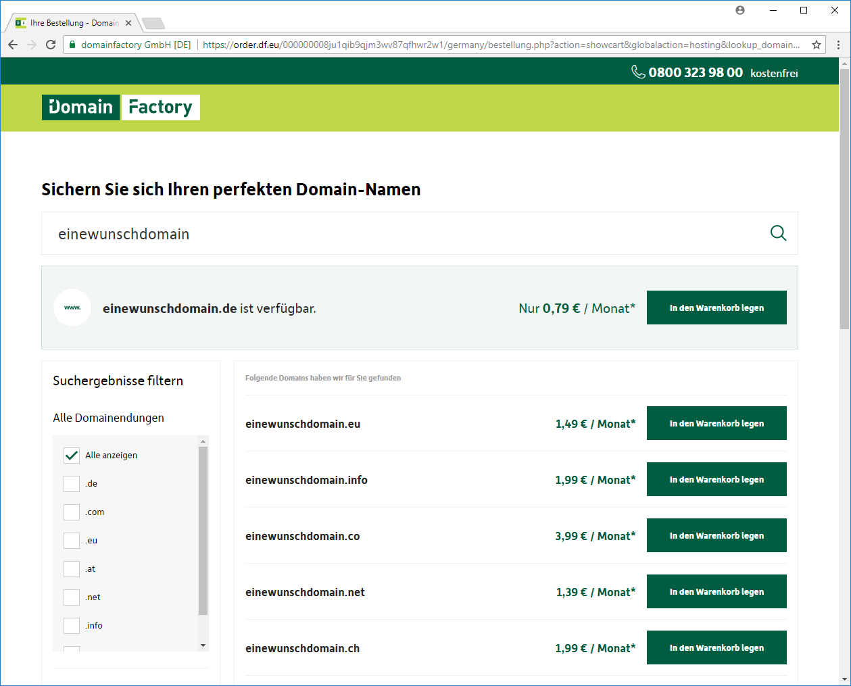The width and height of the screenshot is (851, 686).
Task: Click the round www icon
Action: click(72, 308)
